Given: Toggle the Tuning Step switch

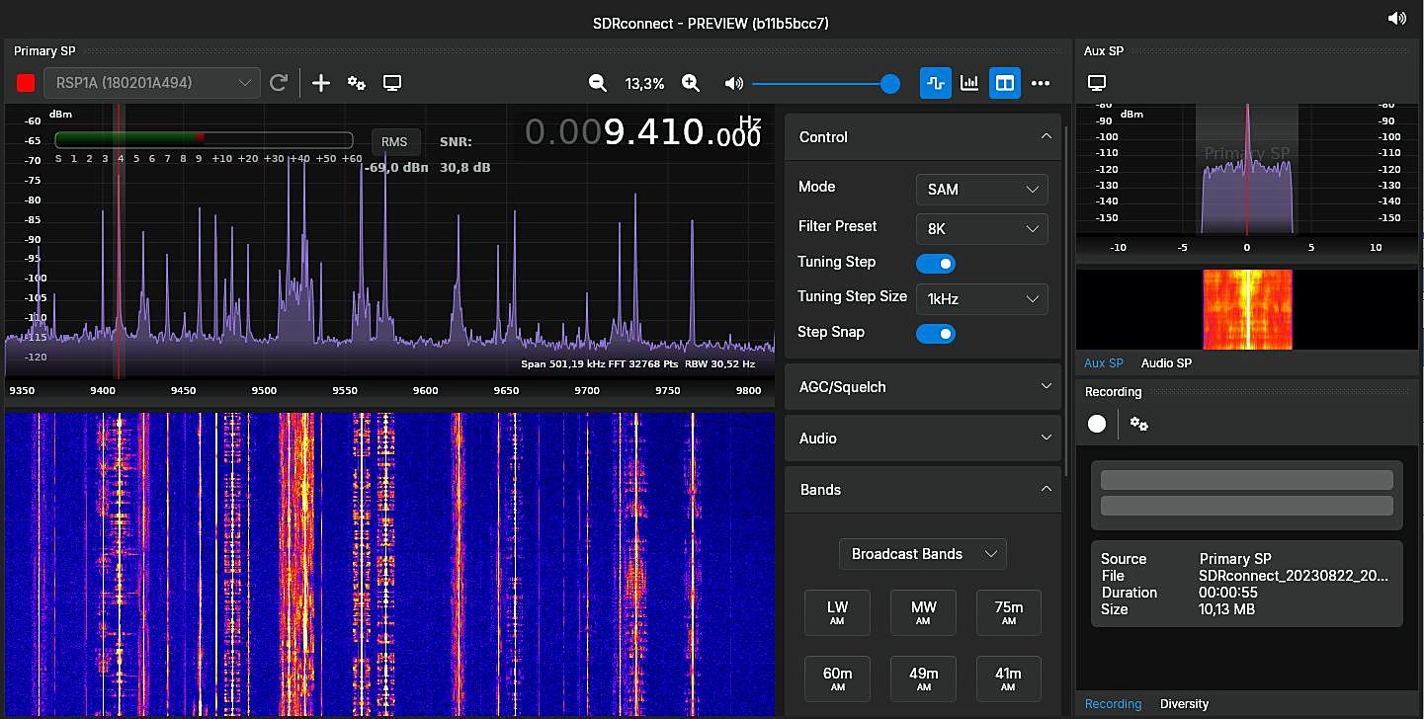Looking at the screenshot, I should 936,264.
